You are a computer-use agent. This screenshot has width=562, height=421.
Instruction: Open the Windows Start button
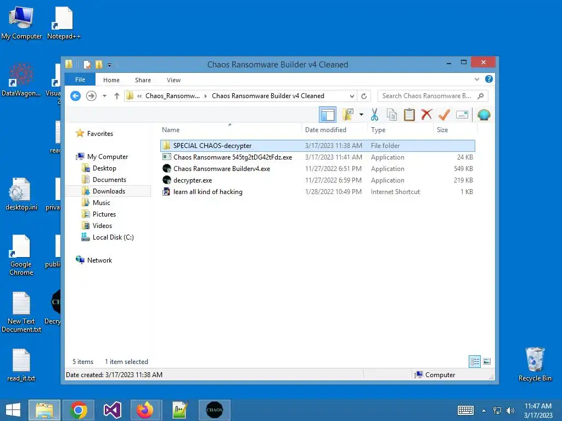(13, 410)
